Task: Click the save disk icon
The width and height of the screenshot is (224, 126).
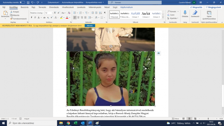Action: 28,3
